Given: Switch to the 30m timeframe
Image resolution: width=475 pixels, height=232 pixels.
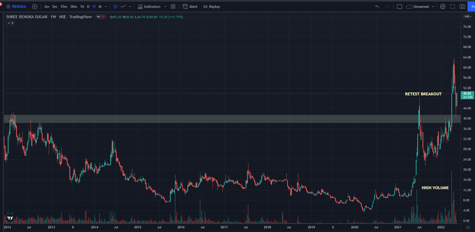Looking at the screenshot, I should 74,7.
